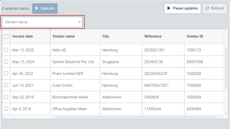Click the Mar 13, 2025 date cell
This screenshot has height=129, width=230.
pyautogui.click(x=30, y=50)
